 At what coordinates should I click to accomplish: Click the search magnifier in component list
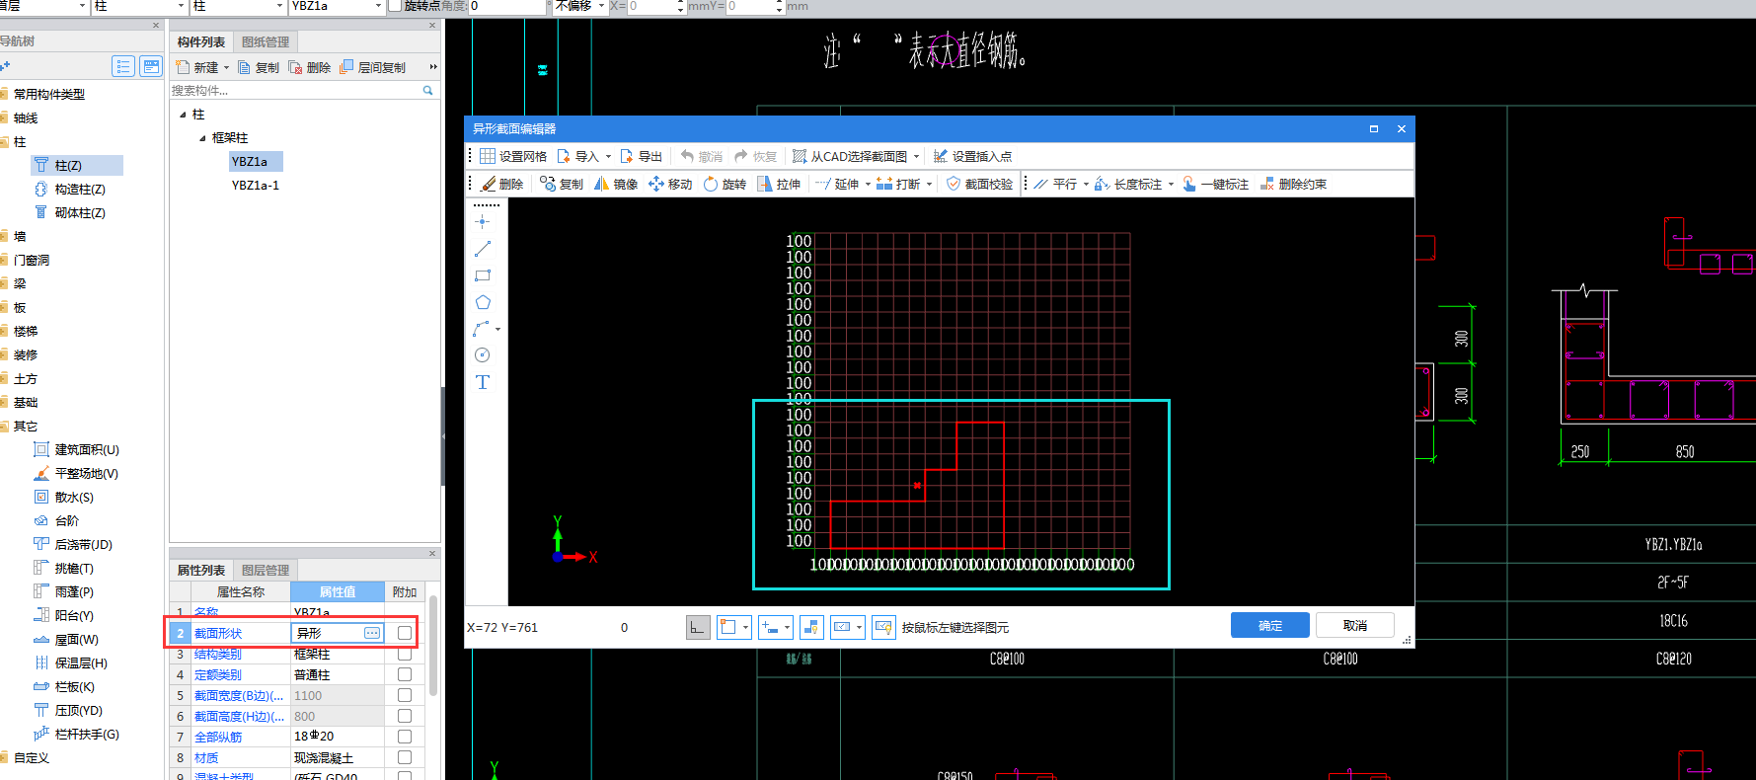[x=428, y=90]
